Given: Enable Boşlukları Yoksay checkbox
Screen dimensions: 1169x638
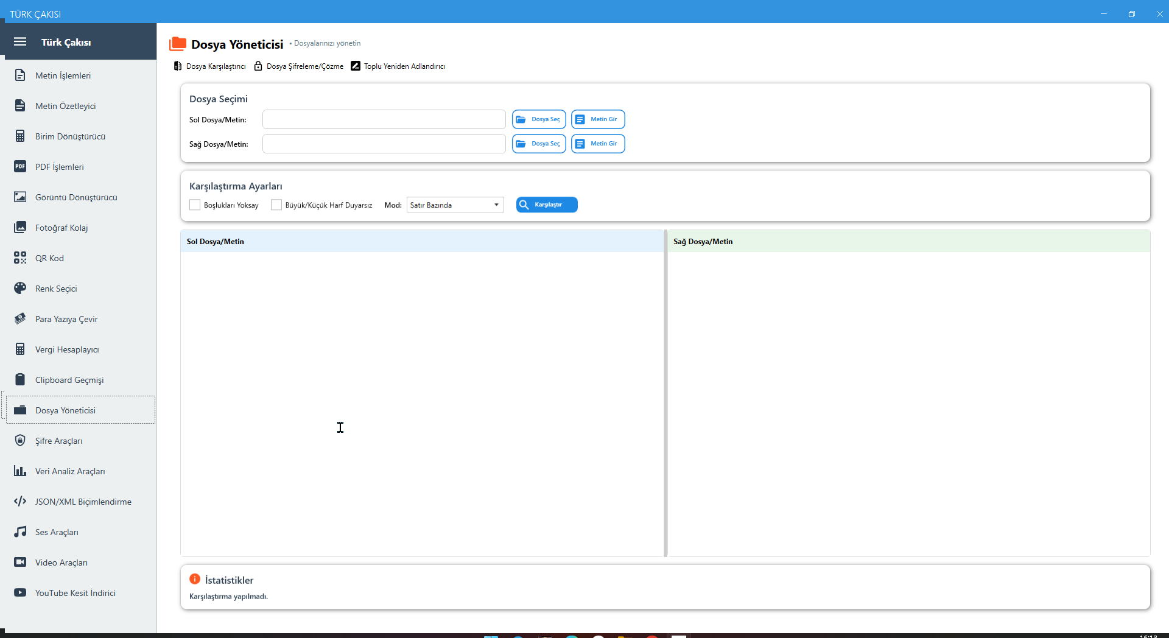Looking at the screenshot, I should point(195,205).
